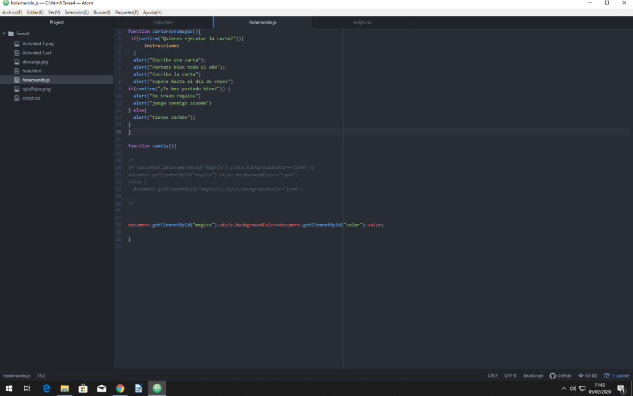
Task: Switch to the script.css tab
Action: pyautogui.click(x=362, y=22)
